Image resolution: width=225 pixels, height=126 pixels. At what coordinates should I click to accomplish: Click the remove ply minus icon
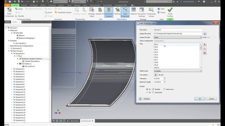pos(205,49)
